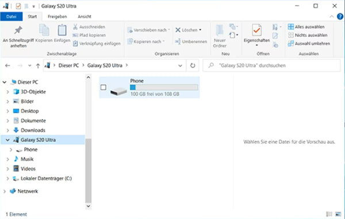Choose Pfad kopieren in ribbon
Screen dimensions: 345x219
[89, 35]
